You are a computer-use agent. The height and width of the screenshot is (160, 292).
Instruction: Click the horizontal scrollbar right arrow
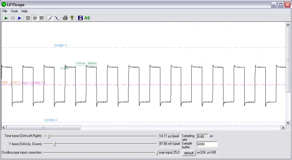[283, 128]
